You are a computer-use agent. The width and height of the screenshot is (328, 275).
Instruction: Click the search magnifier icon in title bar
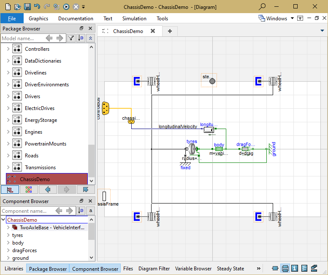click(x=262, y=6)
